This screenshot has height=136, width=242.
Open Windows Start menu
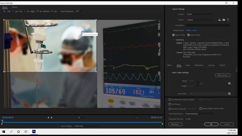(4, 131)
